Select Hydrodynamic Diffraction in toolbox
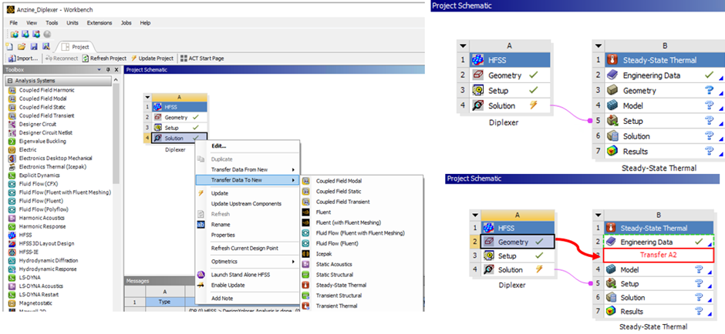The width and height of the screenshot is (725, 334). tap(49, 261)
